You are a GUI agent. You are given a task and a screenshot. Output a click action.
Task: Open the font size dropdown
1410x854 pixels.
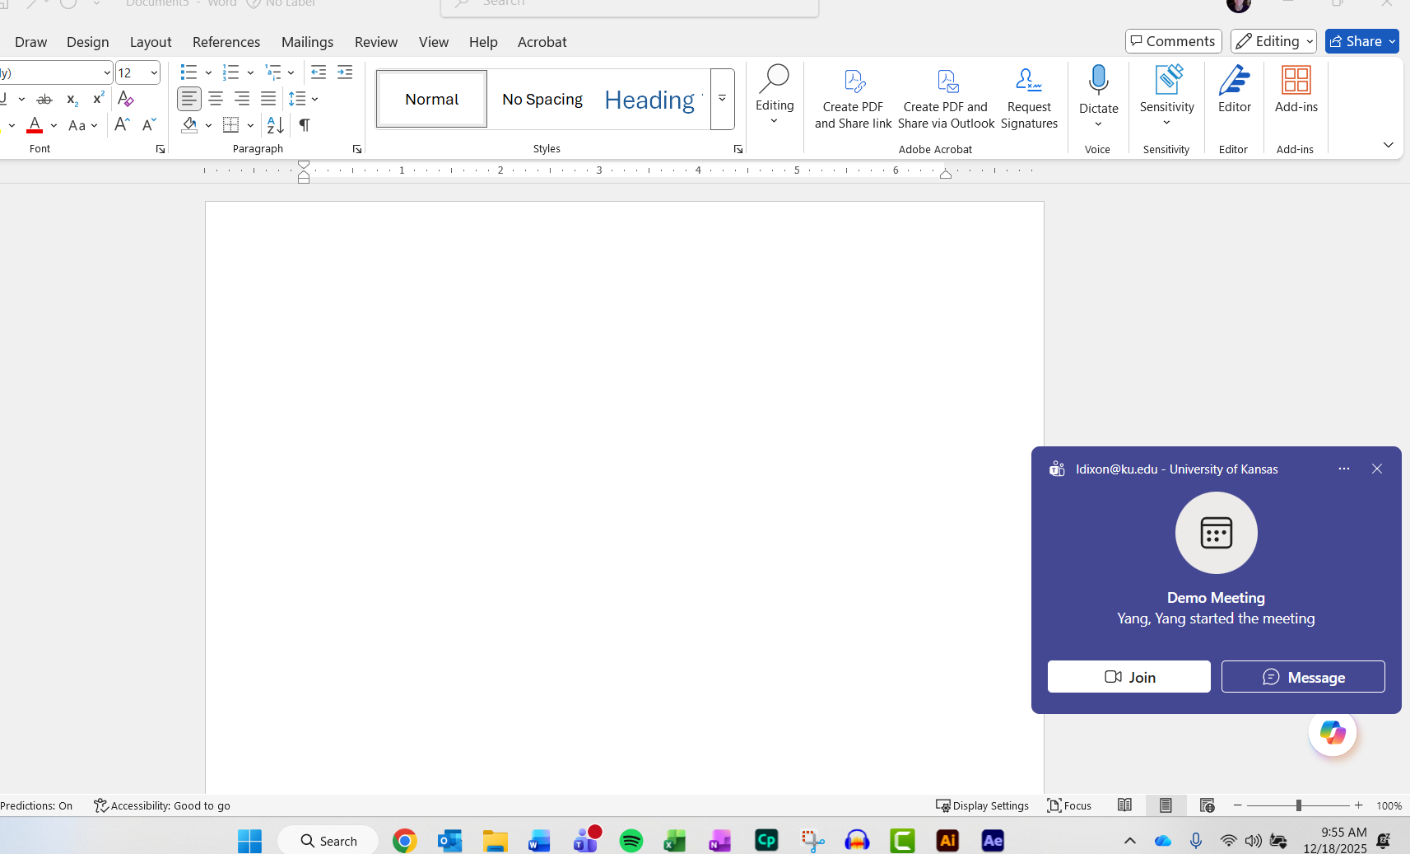click(154, 72)
